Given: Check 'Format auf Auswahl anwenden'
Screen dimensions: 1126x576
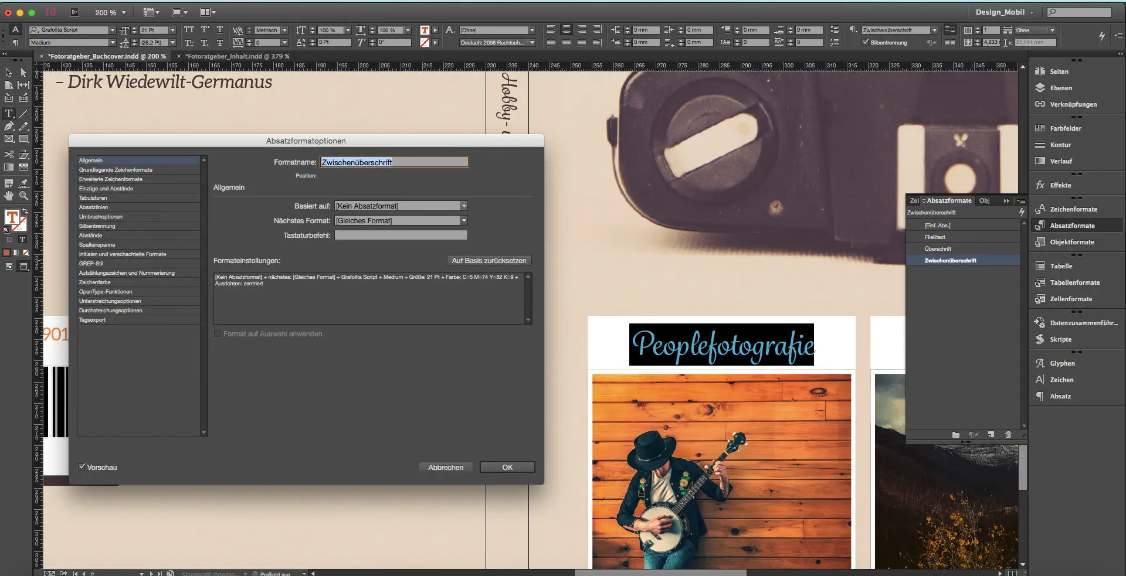Looking at the screenshot, I should click(218, 333).
